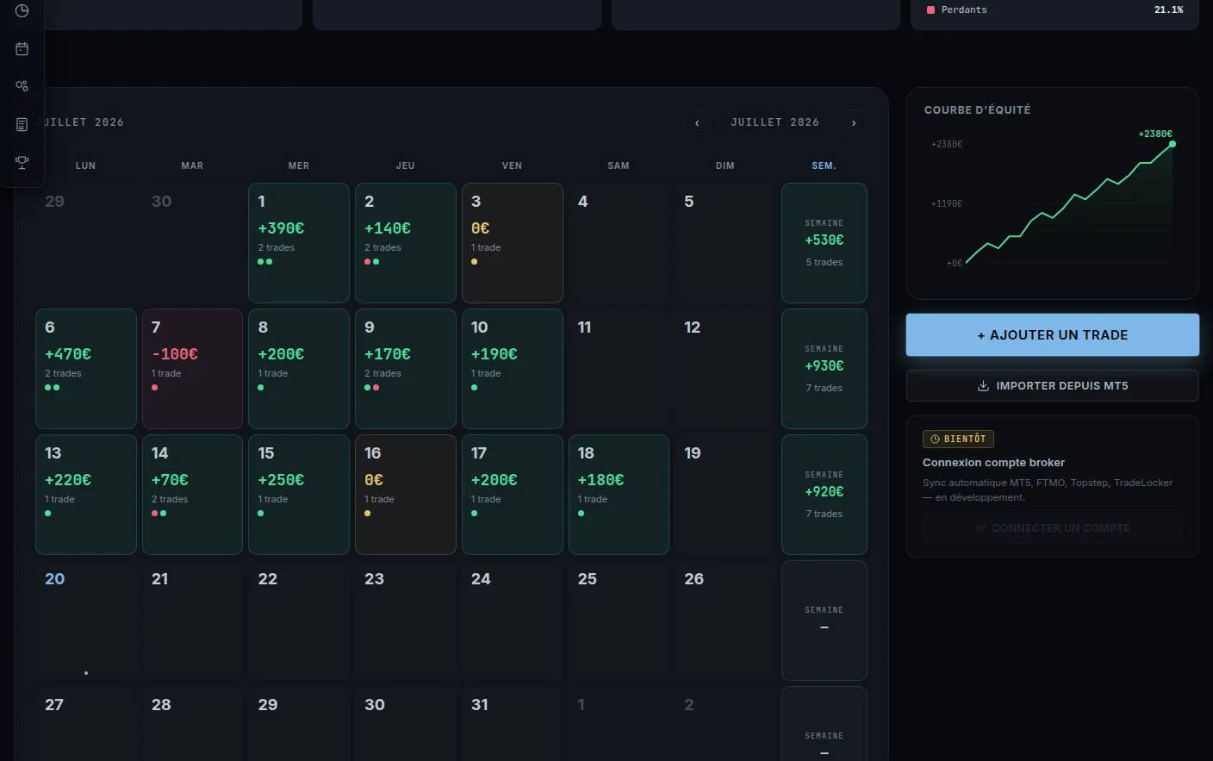
Task: Click the Ajouter un trade button
Action: tap(1053, 335)
